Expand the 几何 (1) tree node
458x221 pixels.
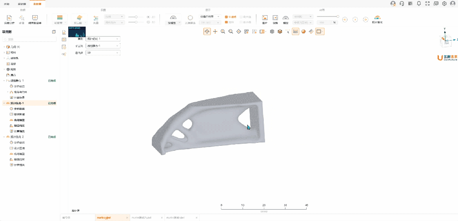4,47
